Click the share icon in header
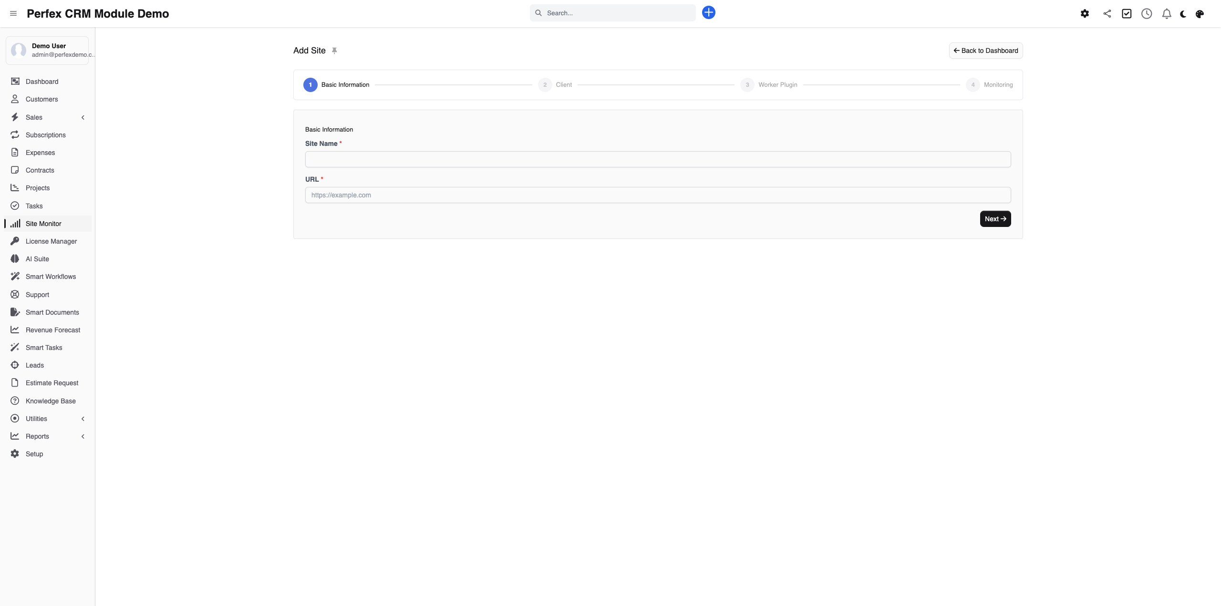1221x606 pixels. pyautogui.click(x=1107, y=14)
